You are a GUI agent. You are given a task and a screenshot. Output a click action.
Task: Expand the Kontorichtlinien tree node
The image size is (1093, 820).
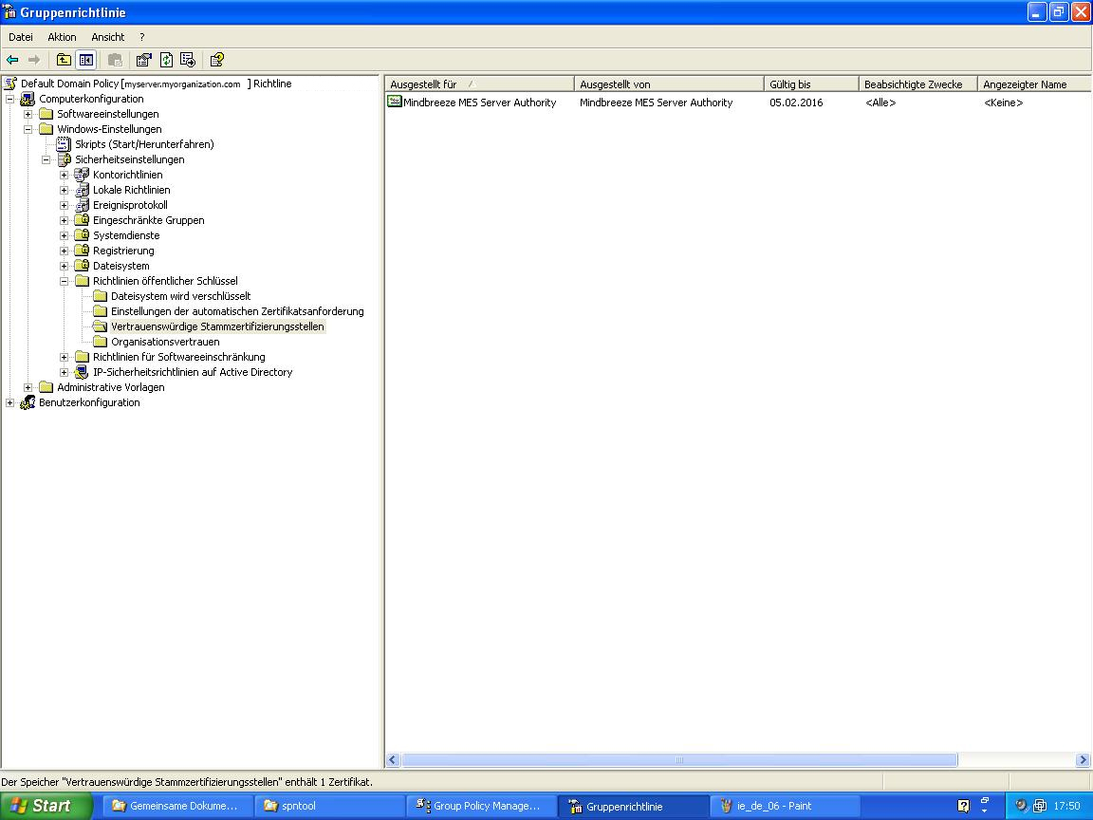[65, 175]
